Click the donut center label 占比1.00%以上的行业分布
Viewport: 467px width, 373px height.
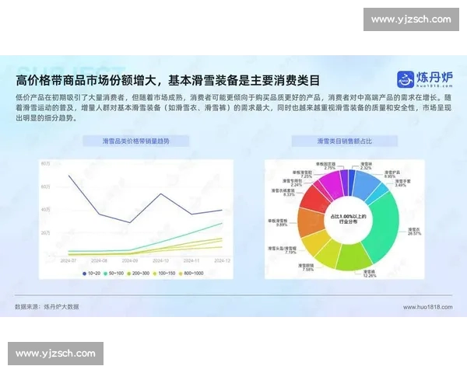[348, 219]
